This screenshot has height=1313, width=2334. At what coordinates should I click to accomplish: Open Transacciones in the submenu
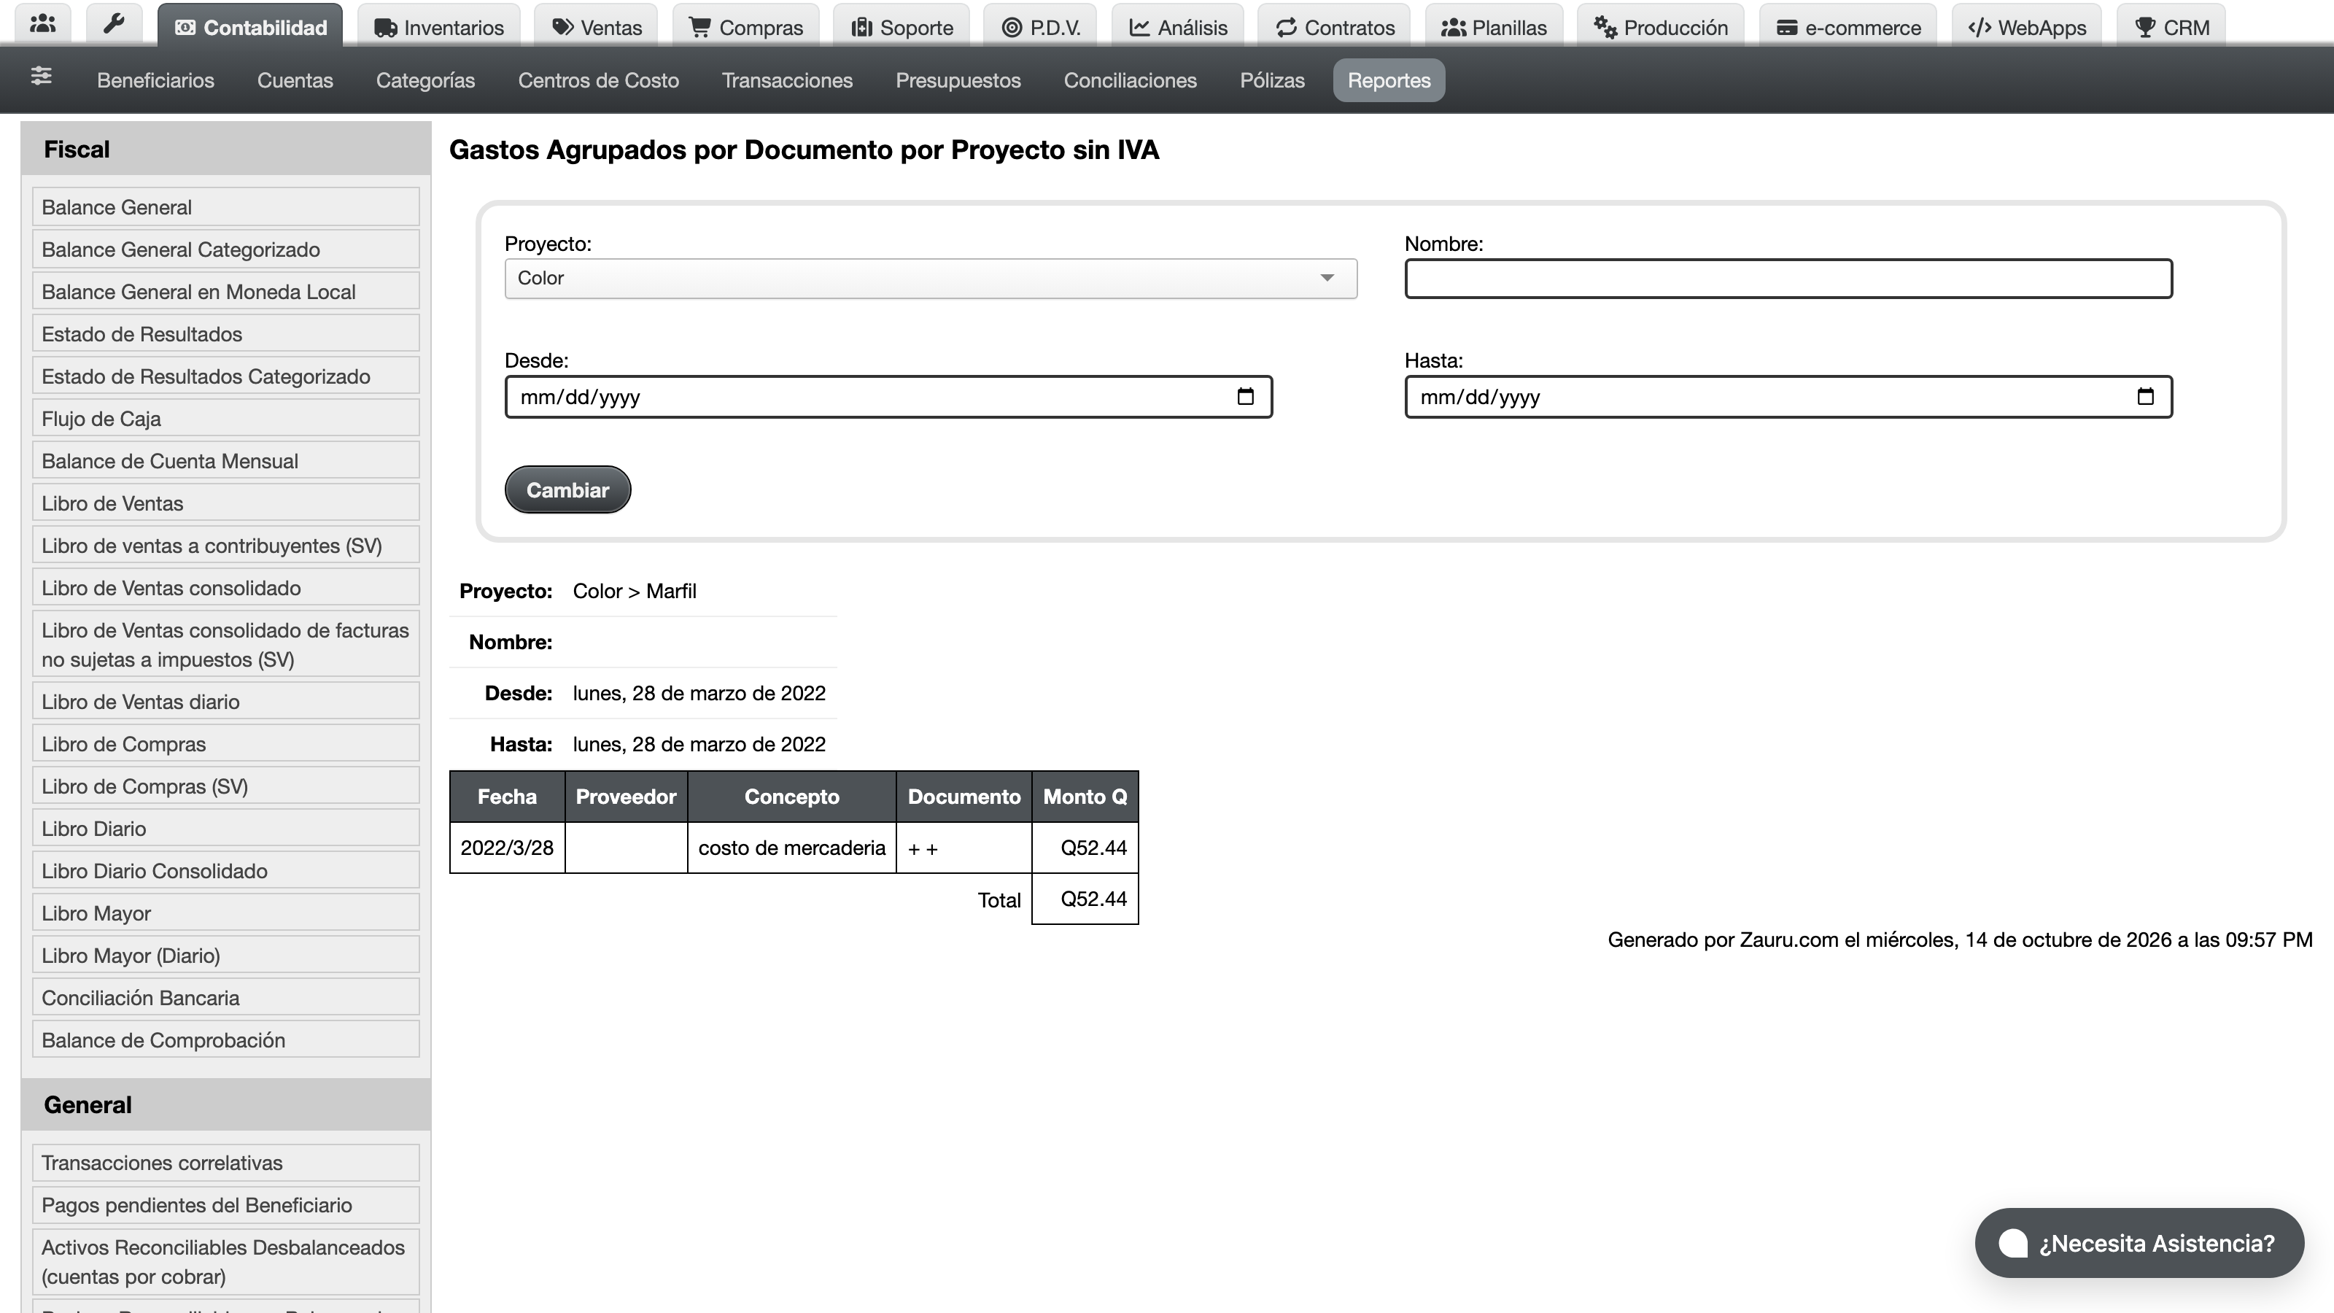pyautogui.click(x=788, y=80)
